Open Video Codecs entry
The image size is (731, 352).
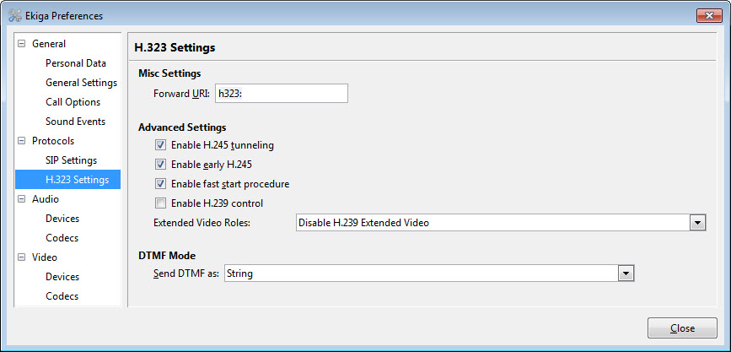62,296
